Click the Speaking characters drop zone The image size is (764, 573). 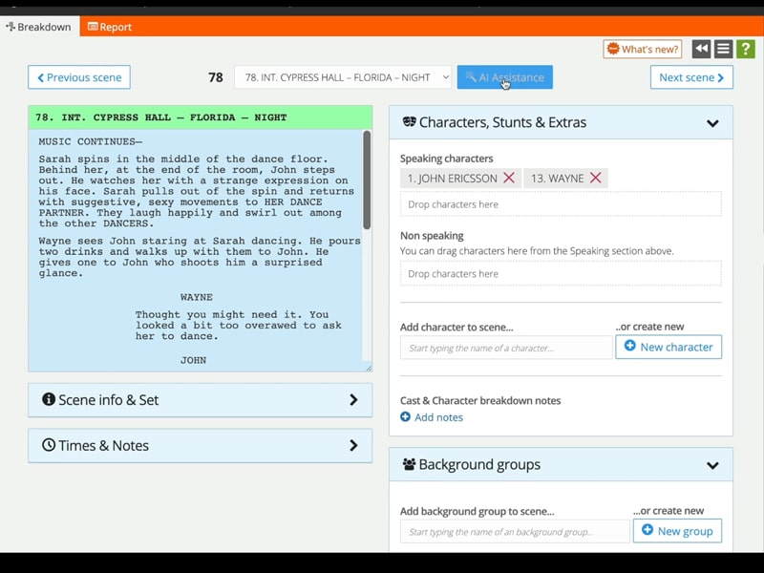(x=561, y=204)
